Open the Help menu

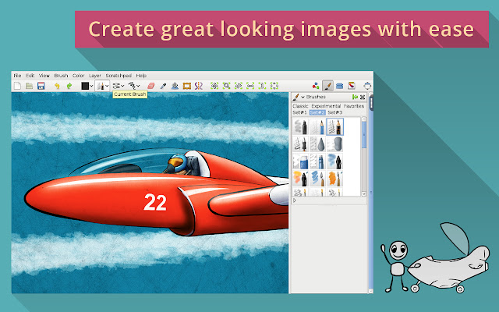(141, 76)
